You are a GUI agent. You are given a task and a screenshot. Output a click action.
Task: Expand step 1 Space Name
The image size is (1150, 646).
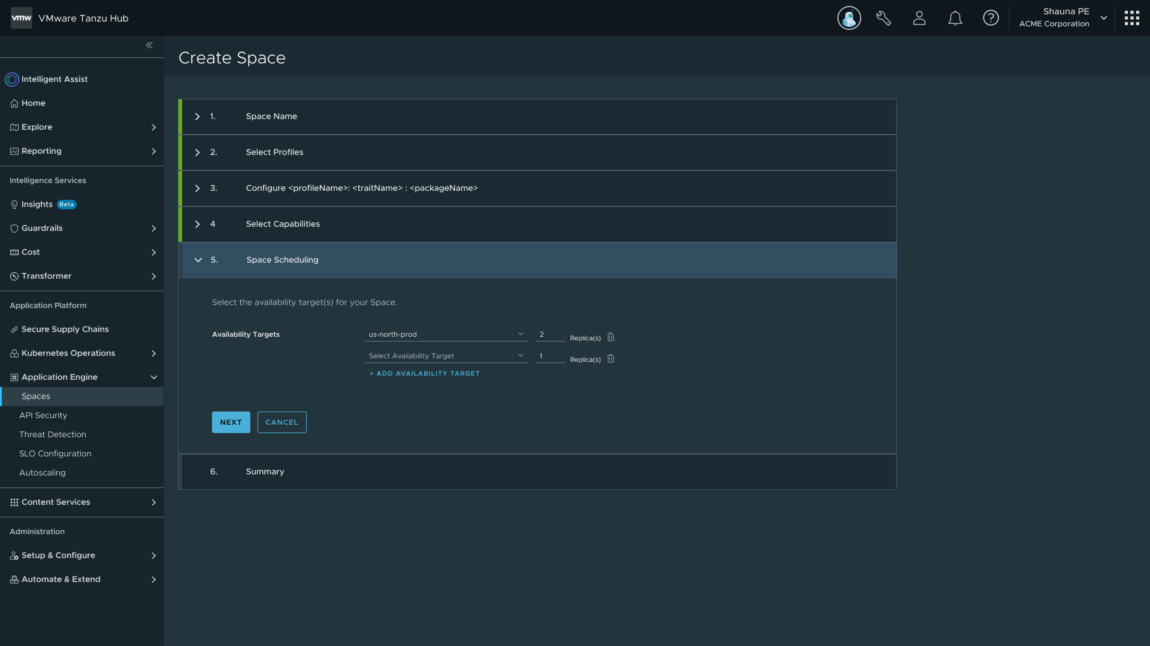197,117
